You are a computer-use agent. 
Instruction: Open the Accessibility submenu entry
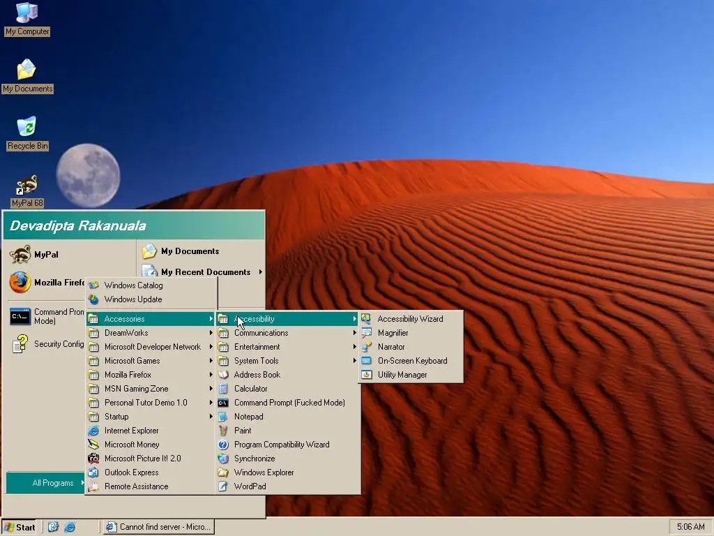pos(288,318)
